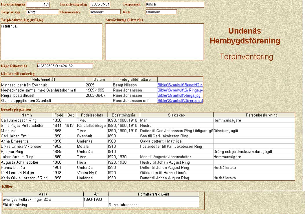
Task: Select the Läge Rikets nät coordinates field
Action: coord(65,66)
